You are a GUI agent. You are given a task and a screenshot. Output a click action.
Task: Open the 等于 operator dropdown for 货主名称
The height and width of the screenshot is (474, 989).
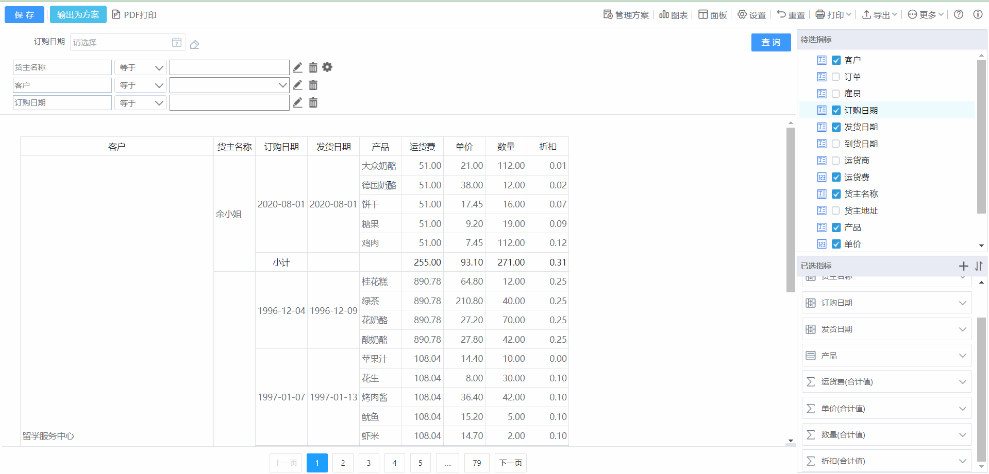click(140, 68)
